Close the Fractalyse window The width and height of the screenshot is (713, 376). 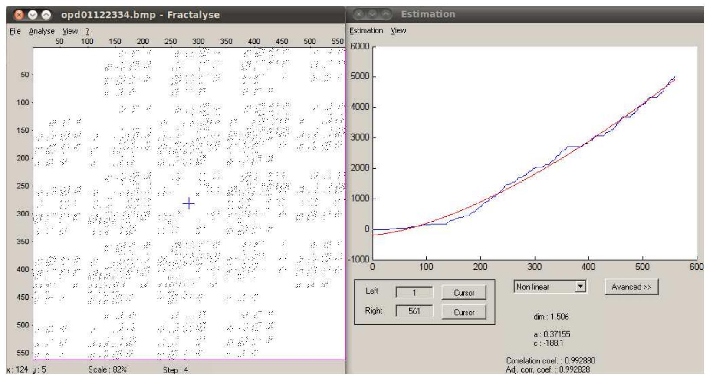pyautogui.click(x=19, y=15)
